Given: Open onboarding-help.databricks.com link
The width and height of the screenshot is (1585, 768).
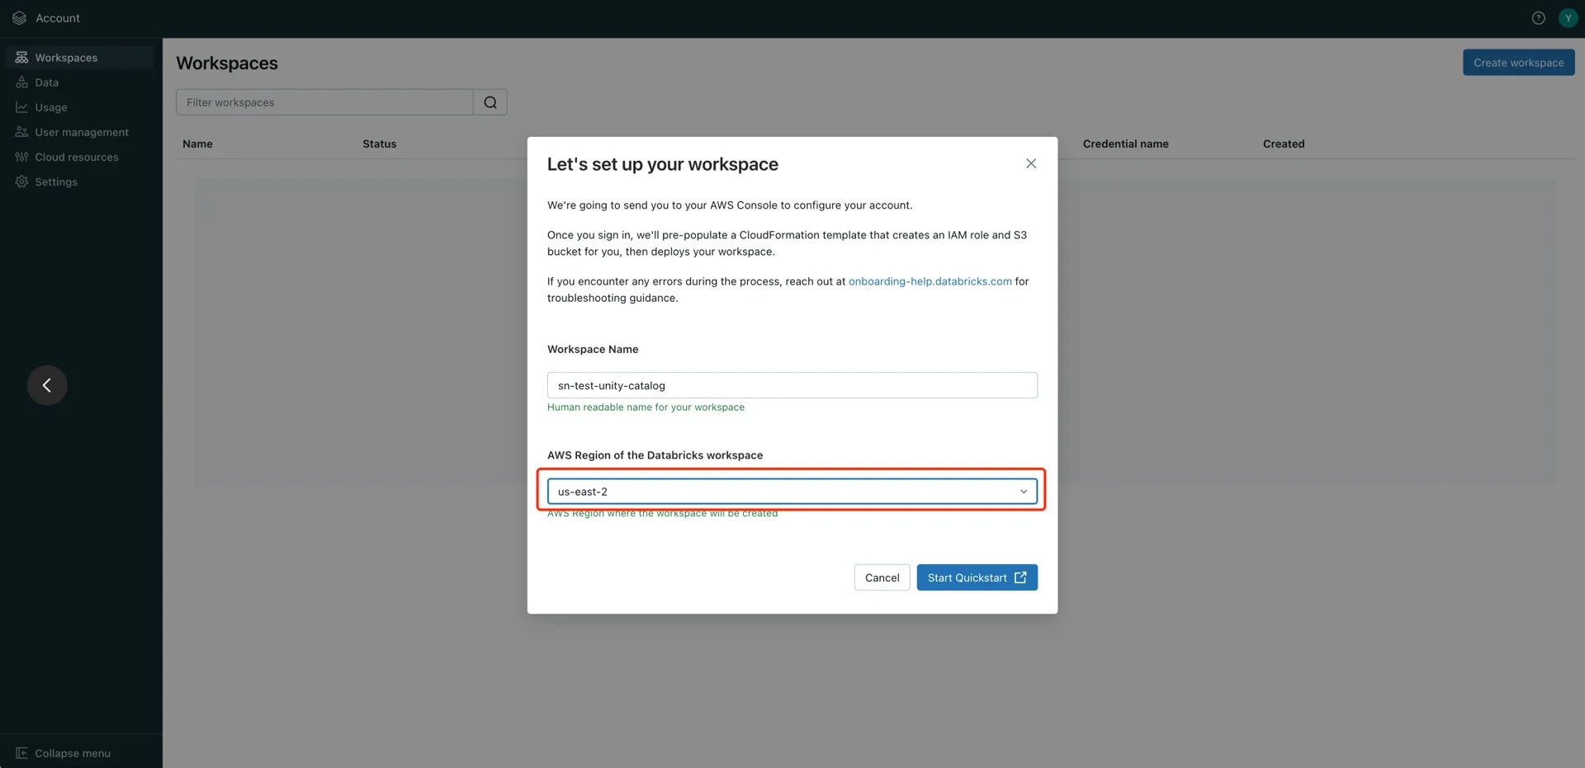Looking at the screenshot, I should 930,281.
